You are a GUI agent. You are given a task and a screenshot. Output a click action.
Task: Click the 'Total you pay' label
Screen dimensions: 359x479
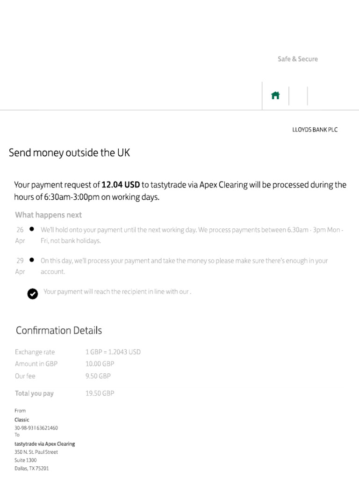(x=34, y=393)
